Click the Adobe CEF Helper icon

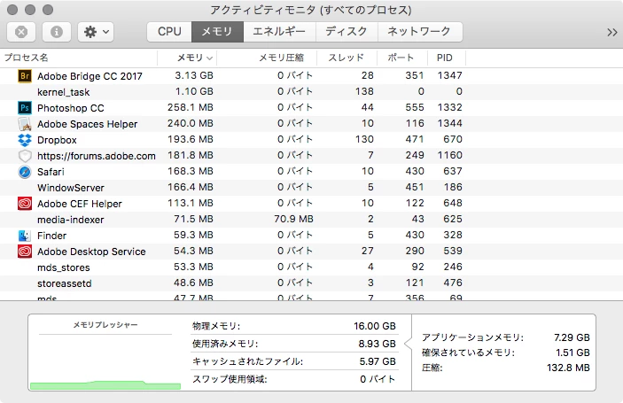(25, 204)
